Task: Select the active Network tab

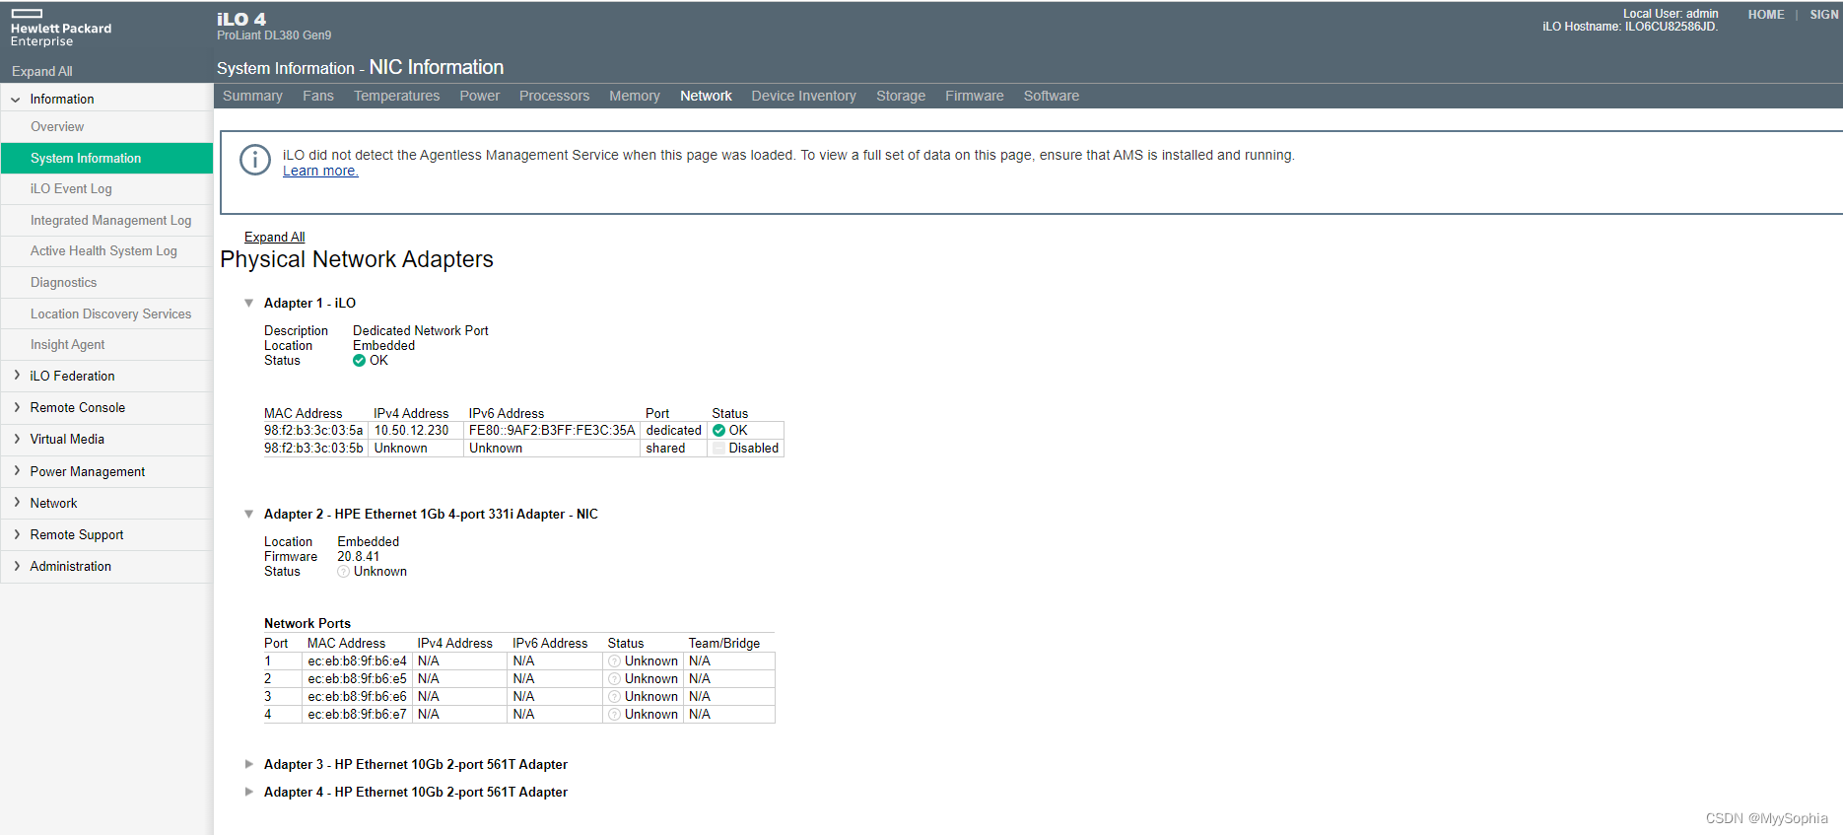Action: [706, 96]
